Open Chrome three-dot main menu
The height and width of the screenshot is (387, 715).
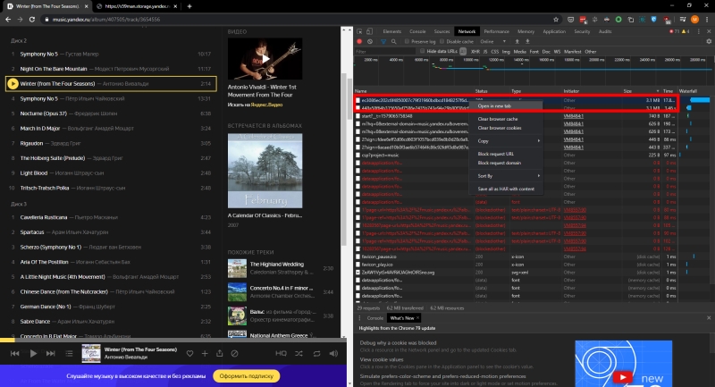pyautogui.click(x=708, y=20)
